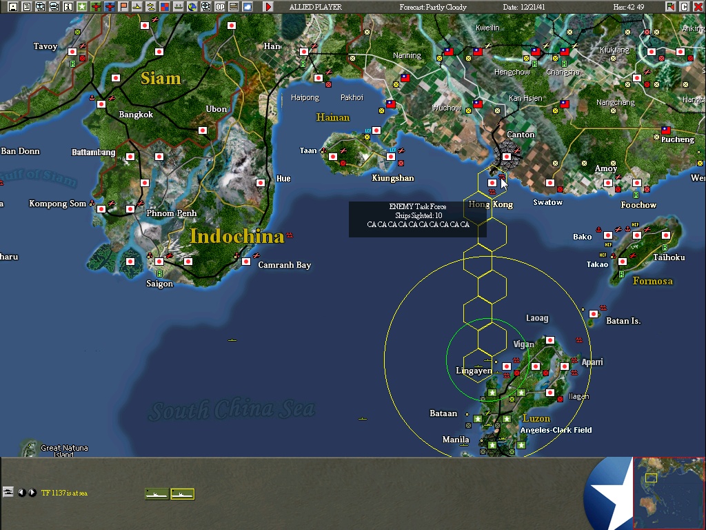This screenshot has height=530, width=706.
Task: Click 'TF 1137 is at sea' text
Action: [64, 493]
